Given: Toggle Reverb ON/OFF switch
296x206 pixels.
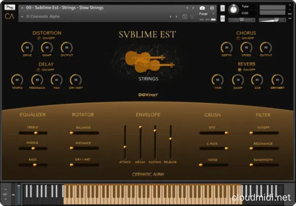Looking at the screenshot, I should tap(240, 69).
